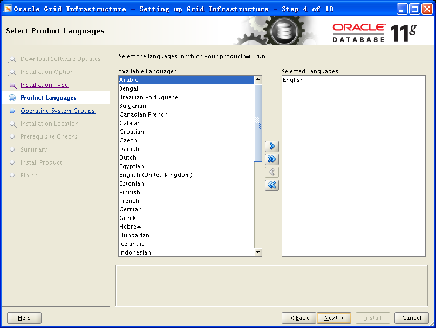Select Greek in Available Languages

click(186, 218)
